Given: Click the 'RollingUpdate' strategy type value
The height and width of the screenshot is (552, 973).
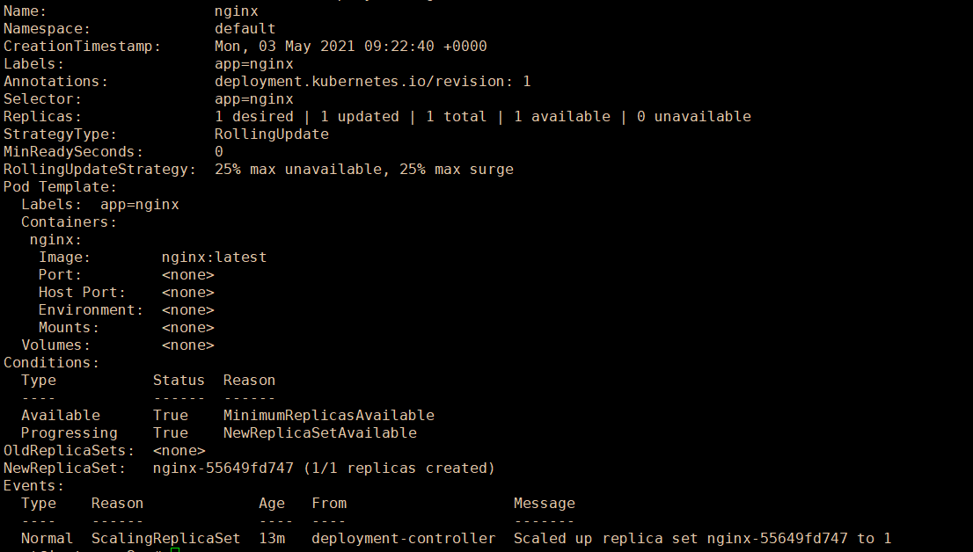Looking at the screenshot, I should 271,134.
